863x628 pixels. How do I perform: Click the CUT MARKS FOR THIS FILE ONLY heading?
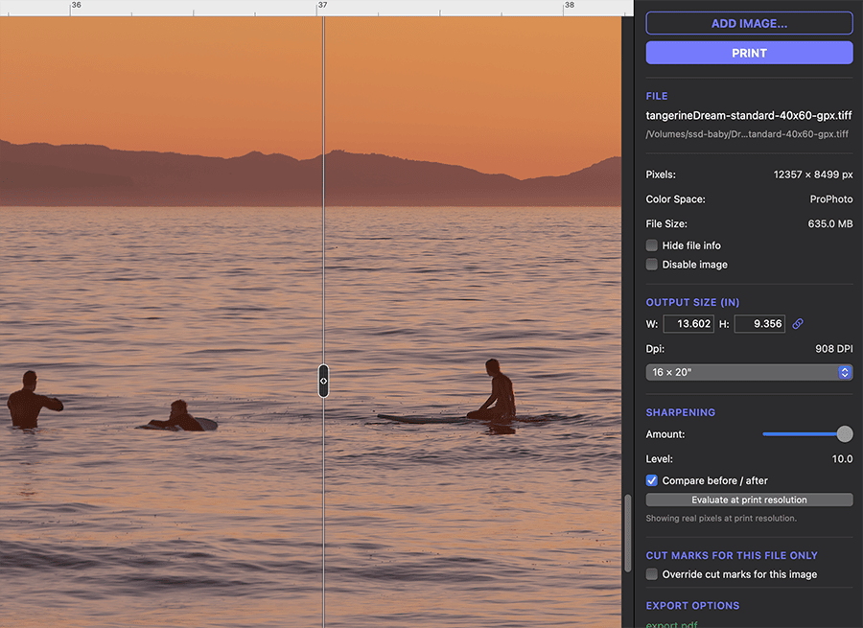click(x=732, y=555)
